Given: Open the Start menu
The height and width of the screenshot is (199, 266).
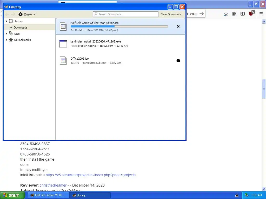Looking at the screenshot, I should (12, 195).
